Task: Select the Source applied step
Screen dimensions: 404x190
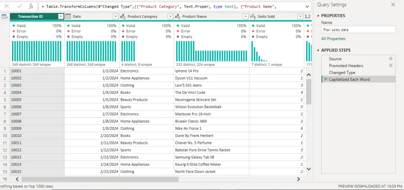Action: coord(358,59)
